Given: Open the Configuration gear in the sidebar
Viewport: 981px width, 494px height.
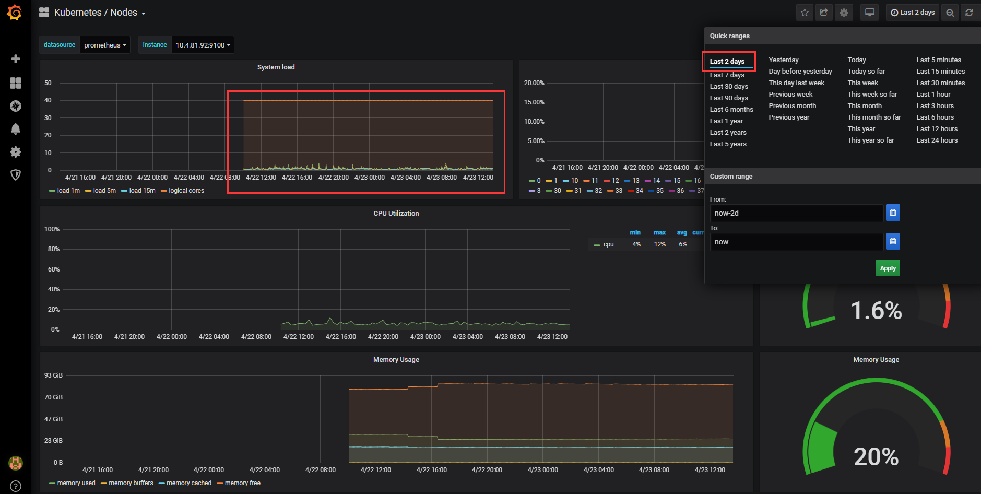Looking at the screenshot, I should tap(16, 152).
